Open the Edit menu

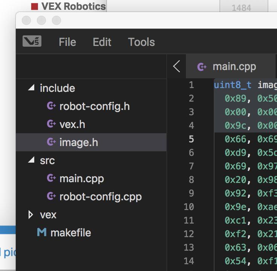pyautogui.click(x=102, y=42)
